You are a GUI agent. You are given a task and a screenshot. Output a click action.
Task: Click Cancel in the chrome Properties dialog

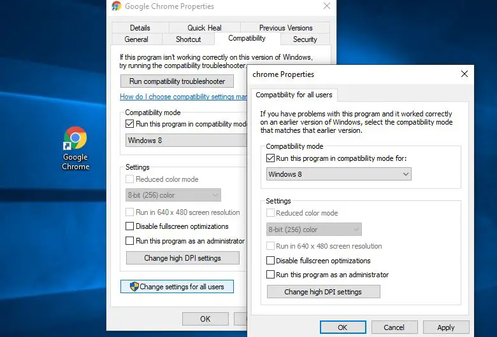(x=394, y=327)
